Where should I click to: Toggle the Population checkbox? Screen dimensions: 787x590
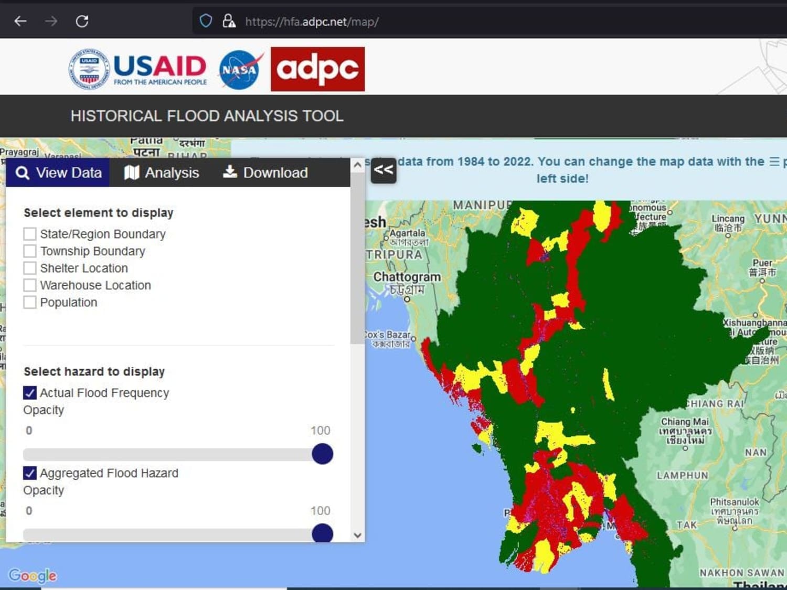[30, 303]
